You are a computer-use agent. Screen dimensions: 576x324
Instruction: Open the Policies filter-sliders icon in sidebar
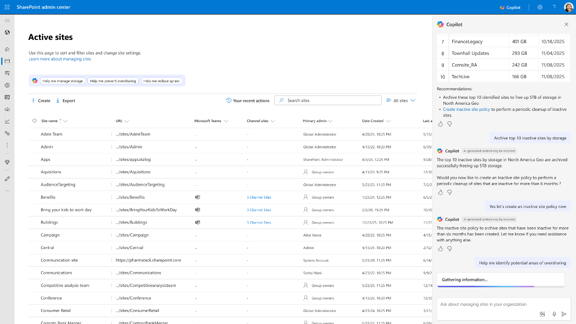tap(7, 73)
